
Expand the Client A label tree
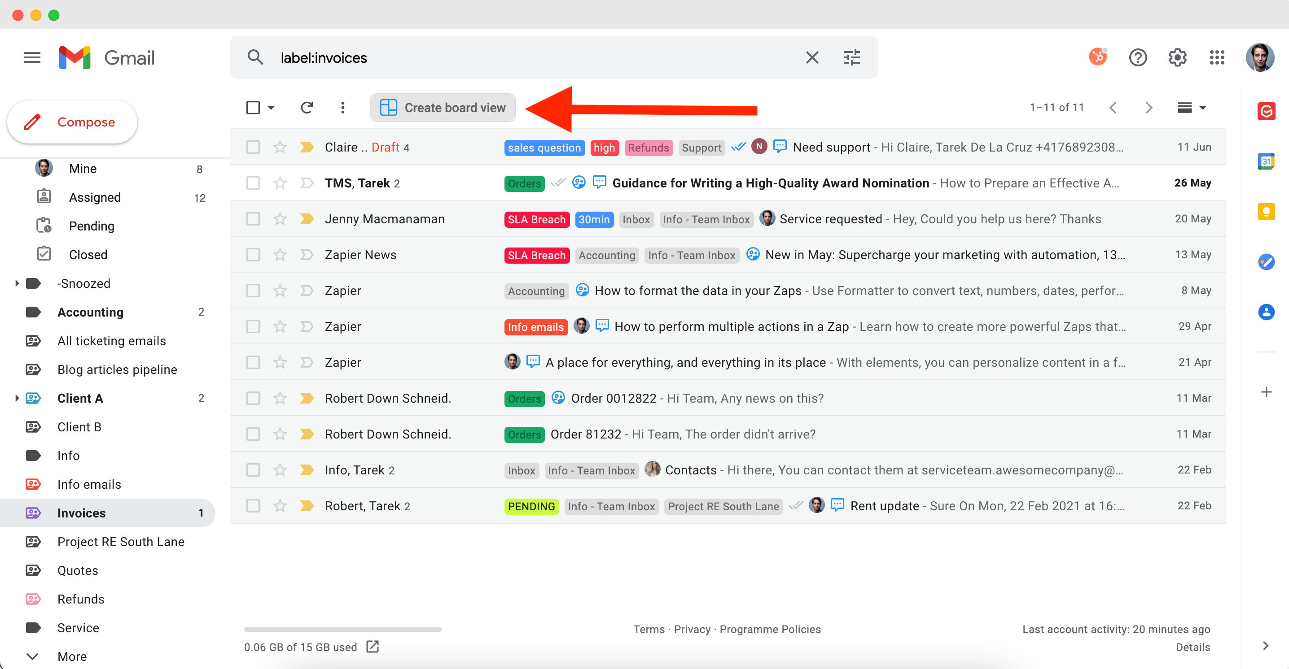17,399
